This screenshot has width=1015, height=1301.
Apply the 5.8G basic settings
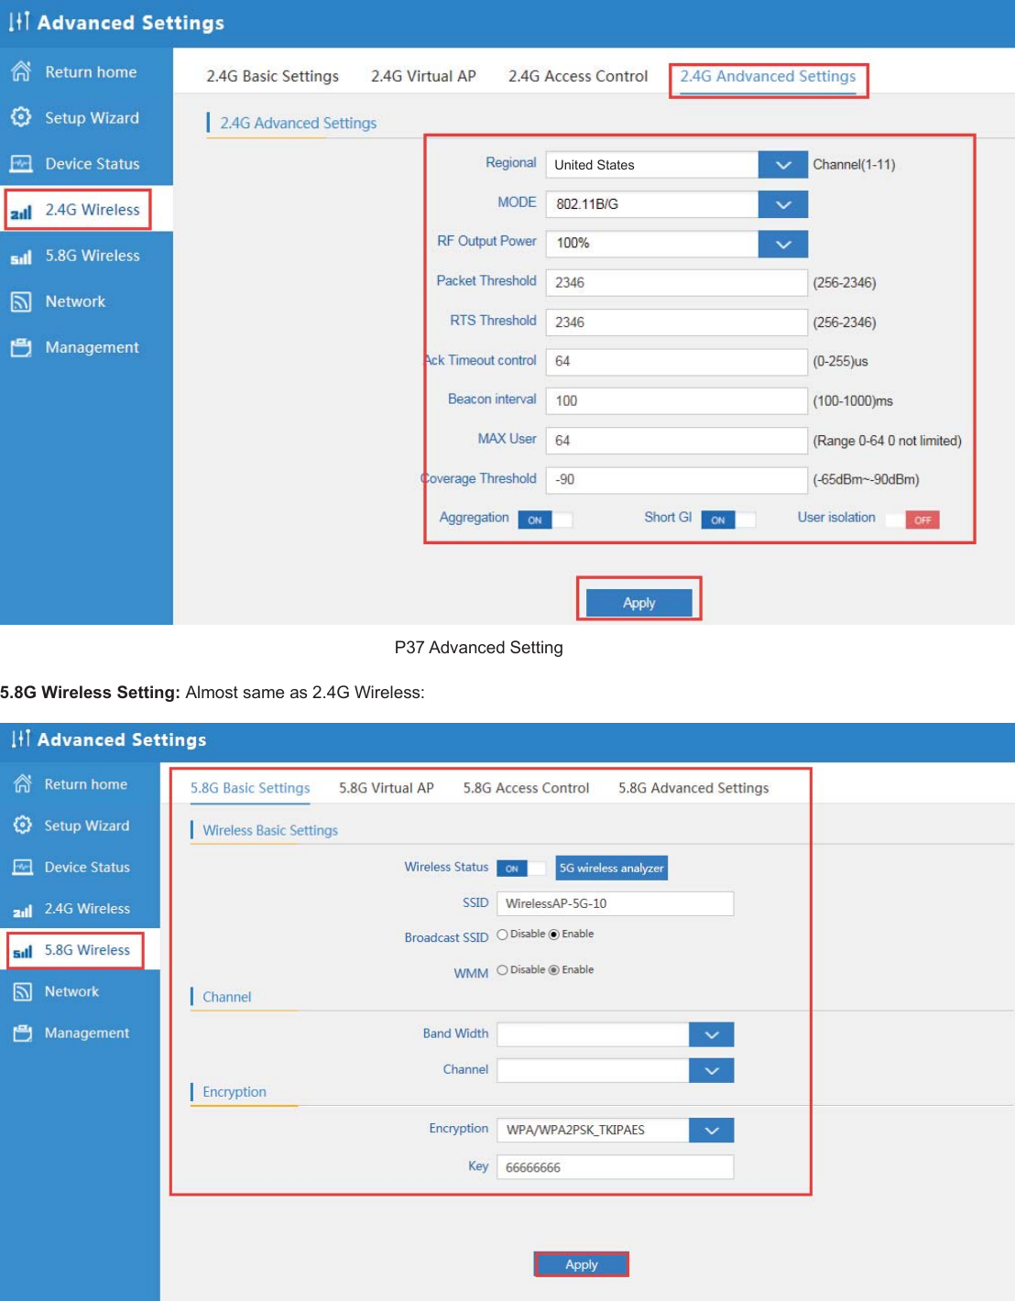(582, 1264)
